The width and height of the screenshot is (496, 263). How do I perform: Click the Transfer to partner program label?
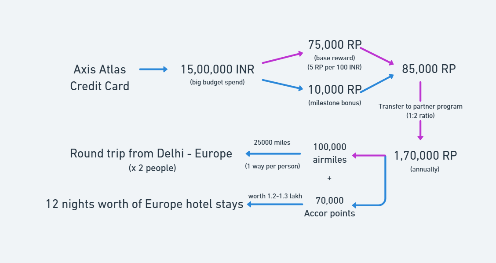[x=420, y=106]
